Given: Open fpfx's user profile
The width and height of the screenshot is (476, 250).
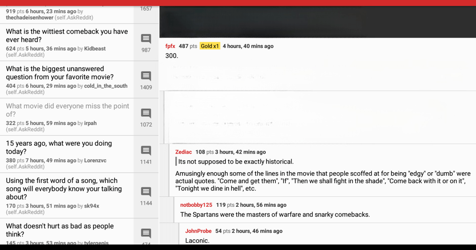Looking at the screenshot, I should point(170,46).
